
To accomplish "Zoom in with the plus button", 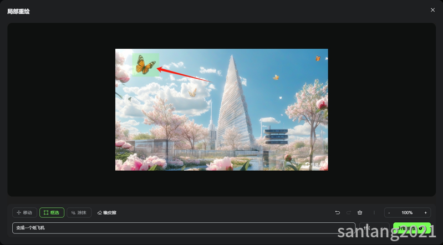I will tap(425, 212).
